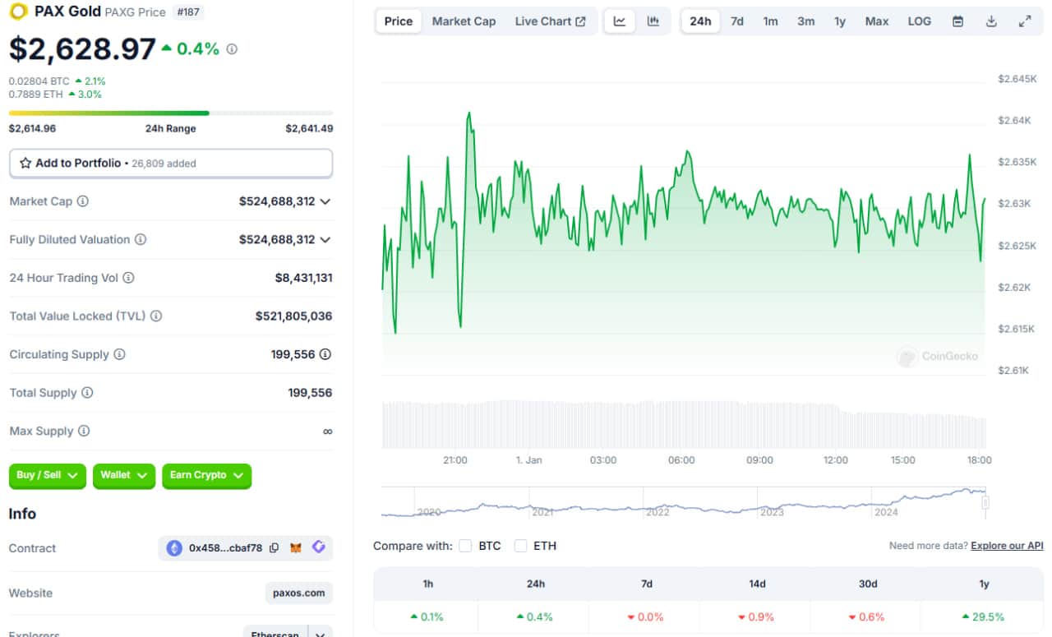Click the 14d 0.9% performance cell
Viewport: 1052px width, 637px height.
pyautogui.click(x=757, y=616)
